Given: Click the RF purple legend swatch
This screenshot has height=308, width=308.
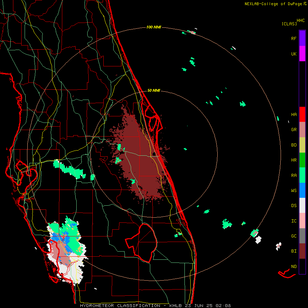Looking at the screenshot, I should point(302,38).
